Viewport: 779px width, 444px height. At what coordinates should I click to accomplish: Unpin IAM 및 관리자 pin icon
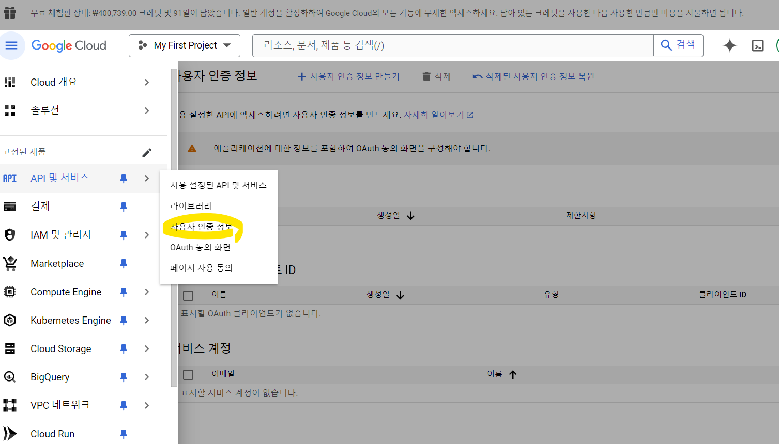(124, 235)
